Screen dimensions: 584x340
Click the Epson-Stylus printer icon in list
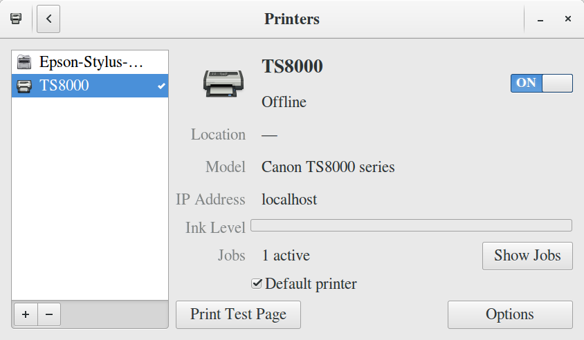(x=24, y=62)
